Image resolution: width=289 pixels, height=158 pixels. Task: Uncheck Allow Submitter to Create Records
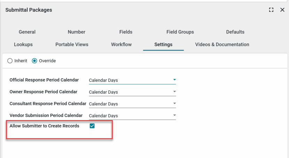(x=92, y=126)
